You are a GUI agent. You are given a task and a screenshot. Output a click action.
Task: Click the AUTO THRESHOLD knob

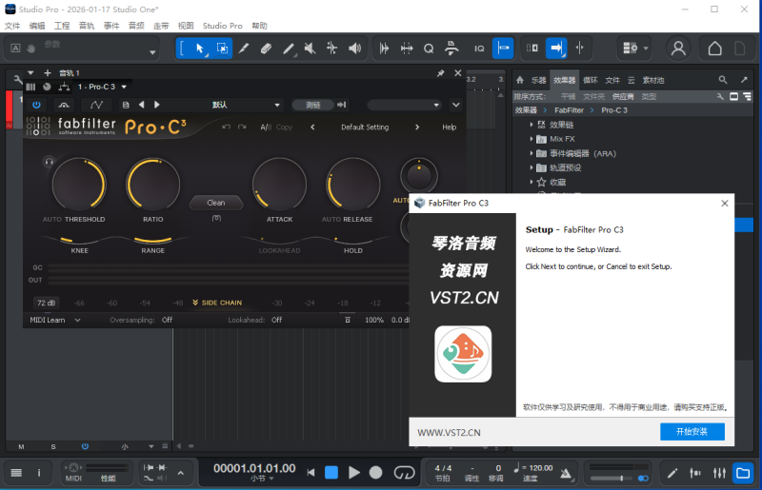[79, 185]
